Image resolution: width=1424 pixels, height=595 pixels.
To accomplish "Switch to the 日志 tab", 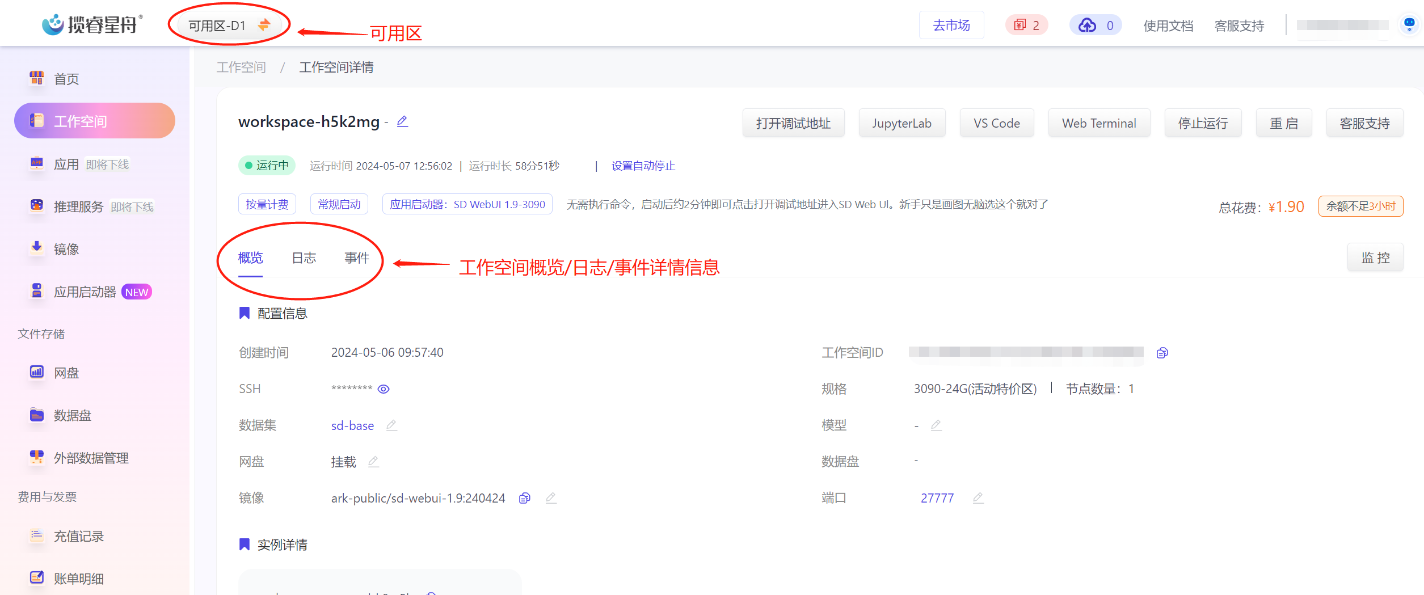I will [304, 258].
